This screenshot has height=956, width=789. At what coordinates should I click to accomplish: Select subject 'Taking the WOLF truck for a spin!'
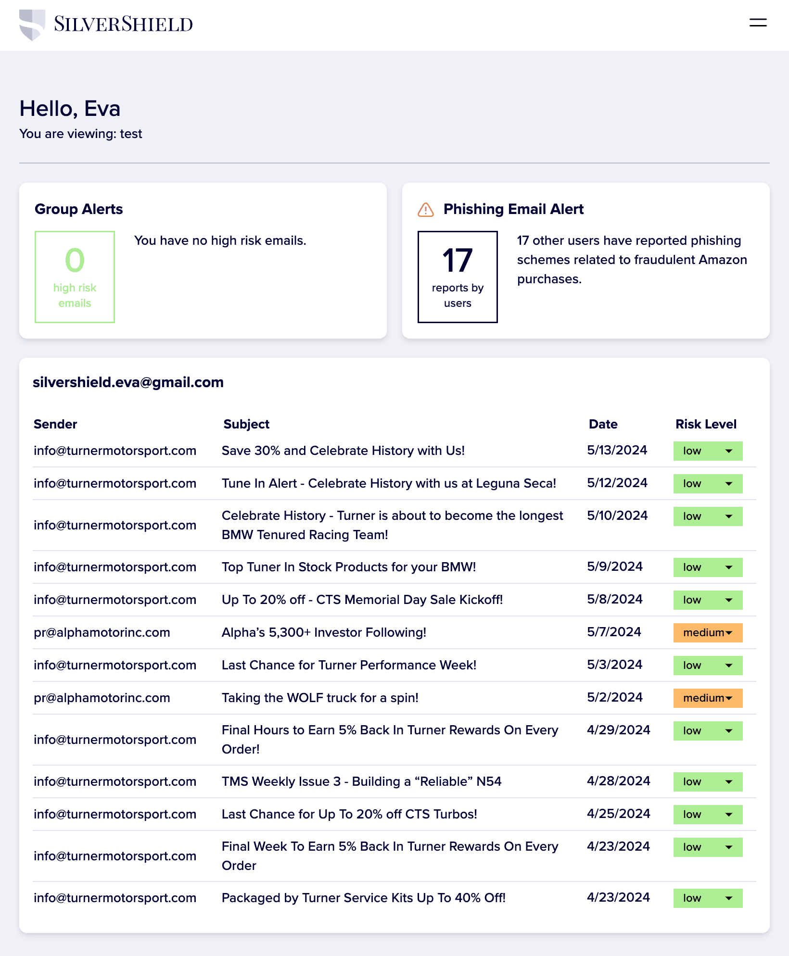point(320,698)
